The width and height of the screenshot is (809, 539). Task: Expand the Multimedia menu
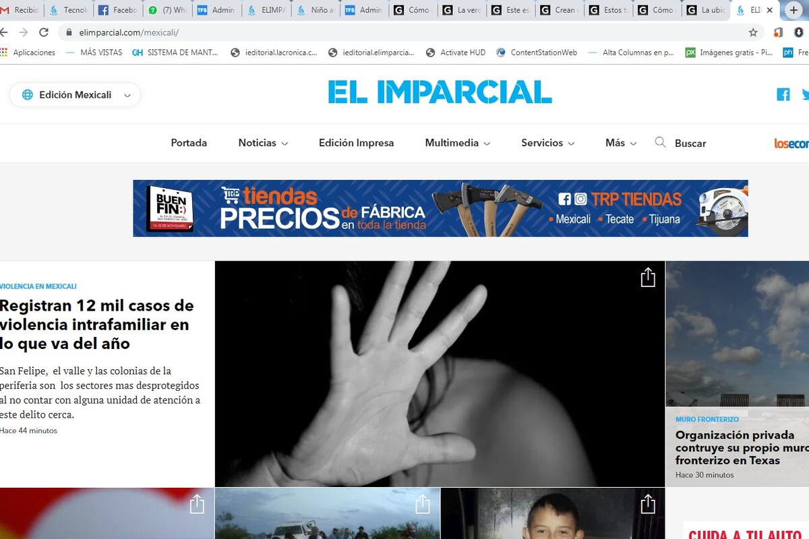click(x=457, y=143)
